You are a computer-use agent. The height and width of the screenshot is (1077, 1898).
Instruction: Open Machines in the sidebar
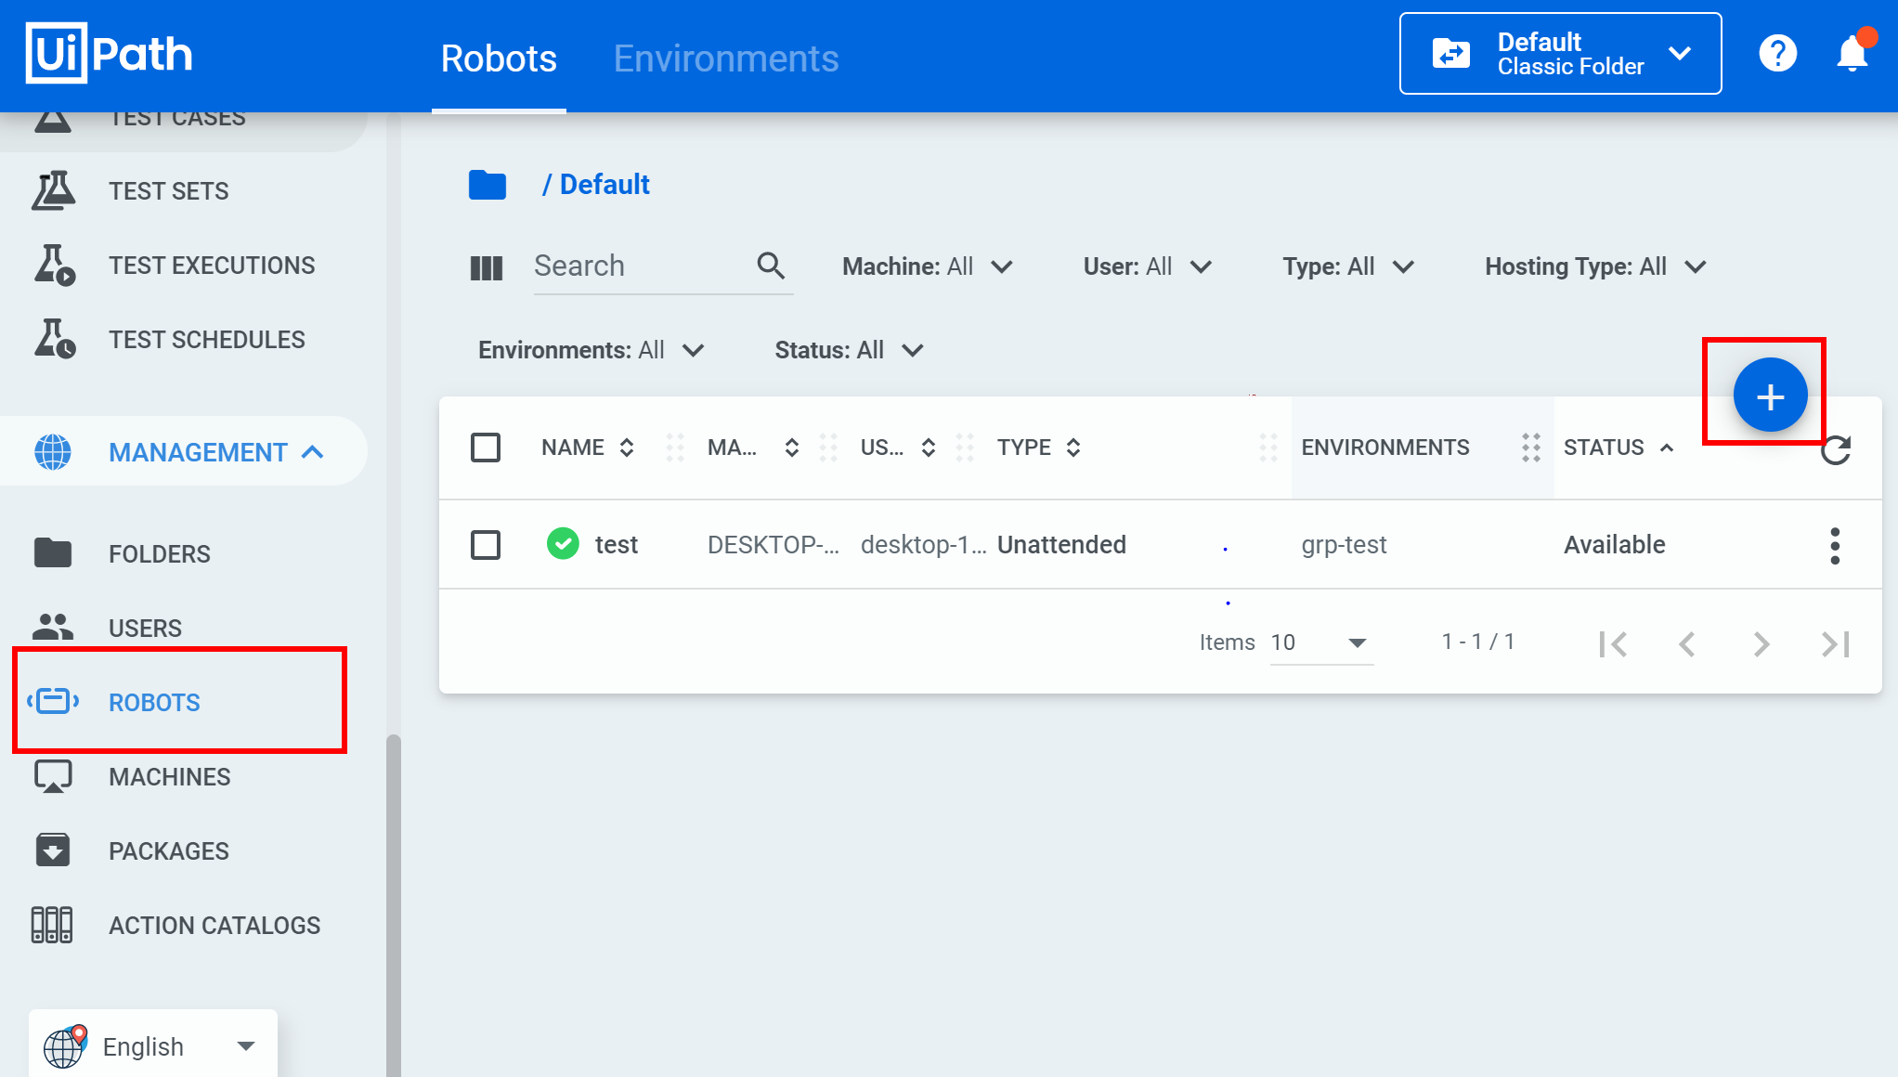point(169,777)
